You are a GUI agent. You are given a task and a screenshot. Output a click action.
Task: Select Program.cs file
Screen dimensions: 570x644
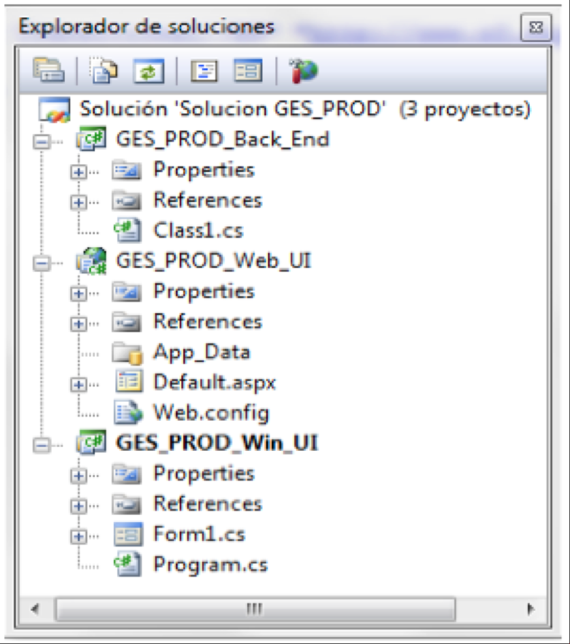pos(210,565)
